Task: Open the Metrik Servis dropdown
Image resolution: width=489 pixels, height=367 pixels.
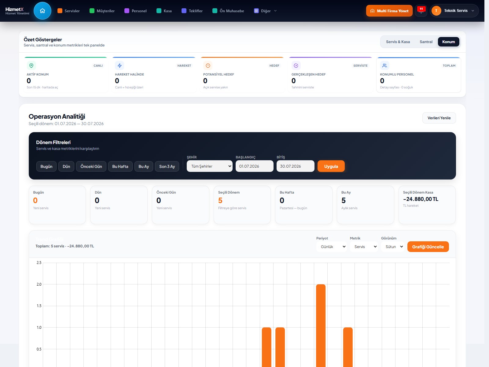Action: point(364,247)
